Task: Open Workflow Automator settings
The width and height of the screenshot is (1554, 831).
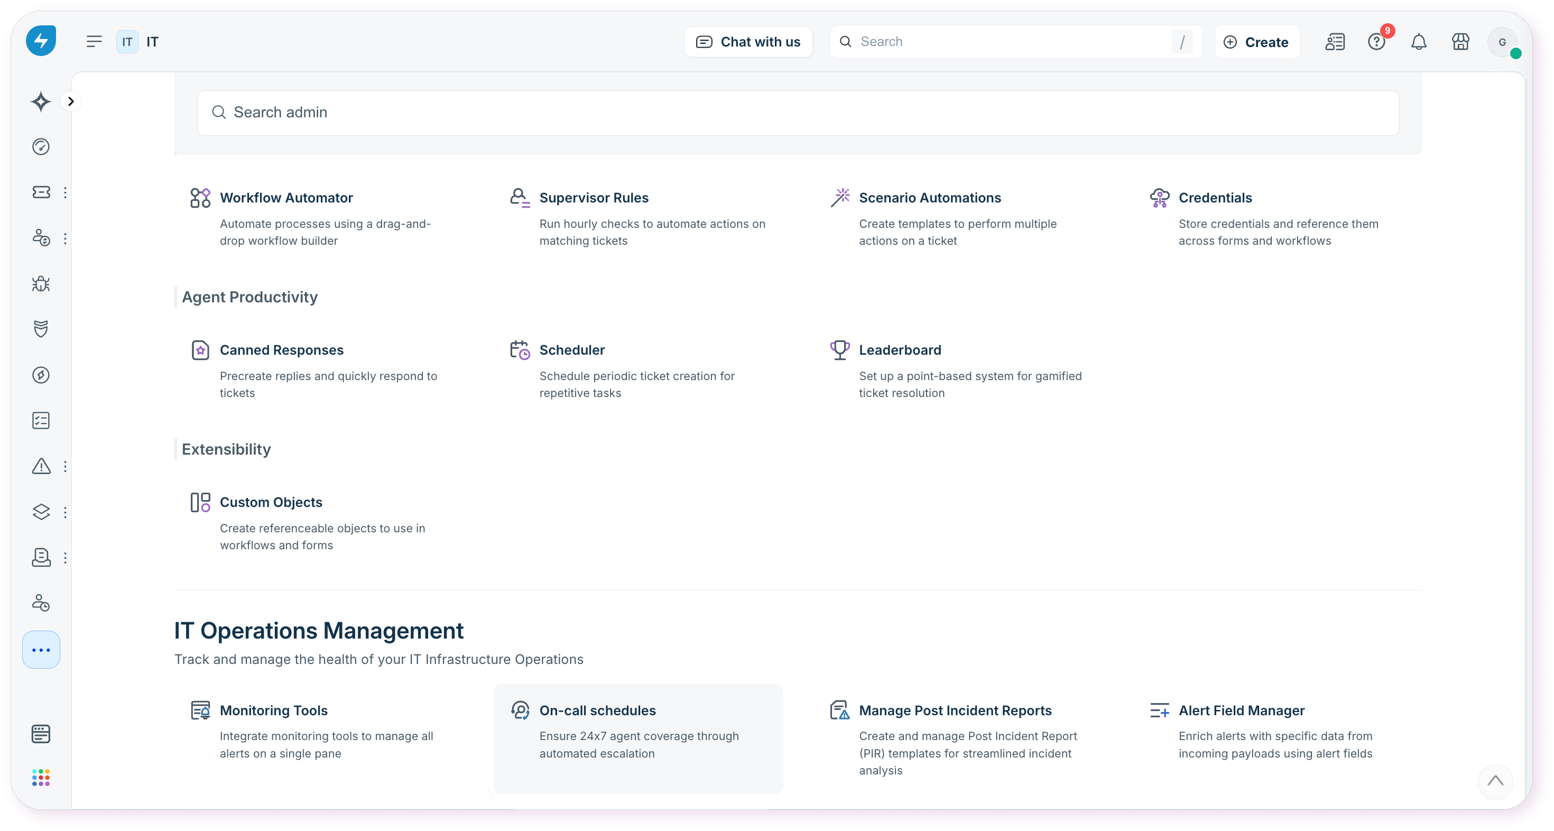Action: tap(286, 198)
